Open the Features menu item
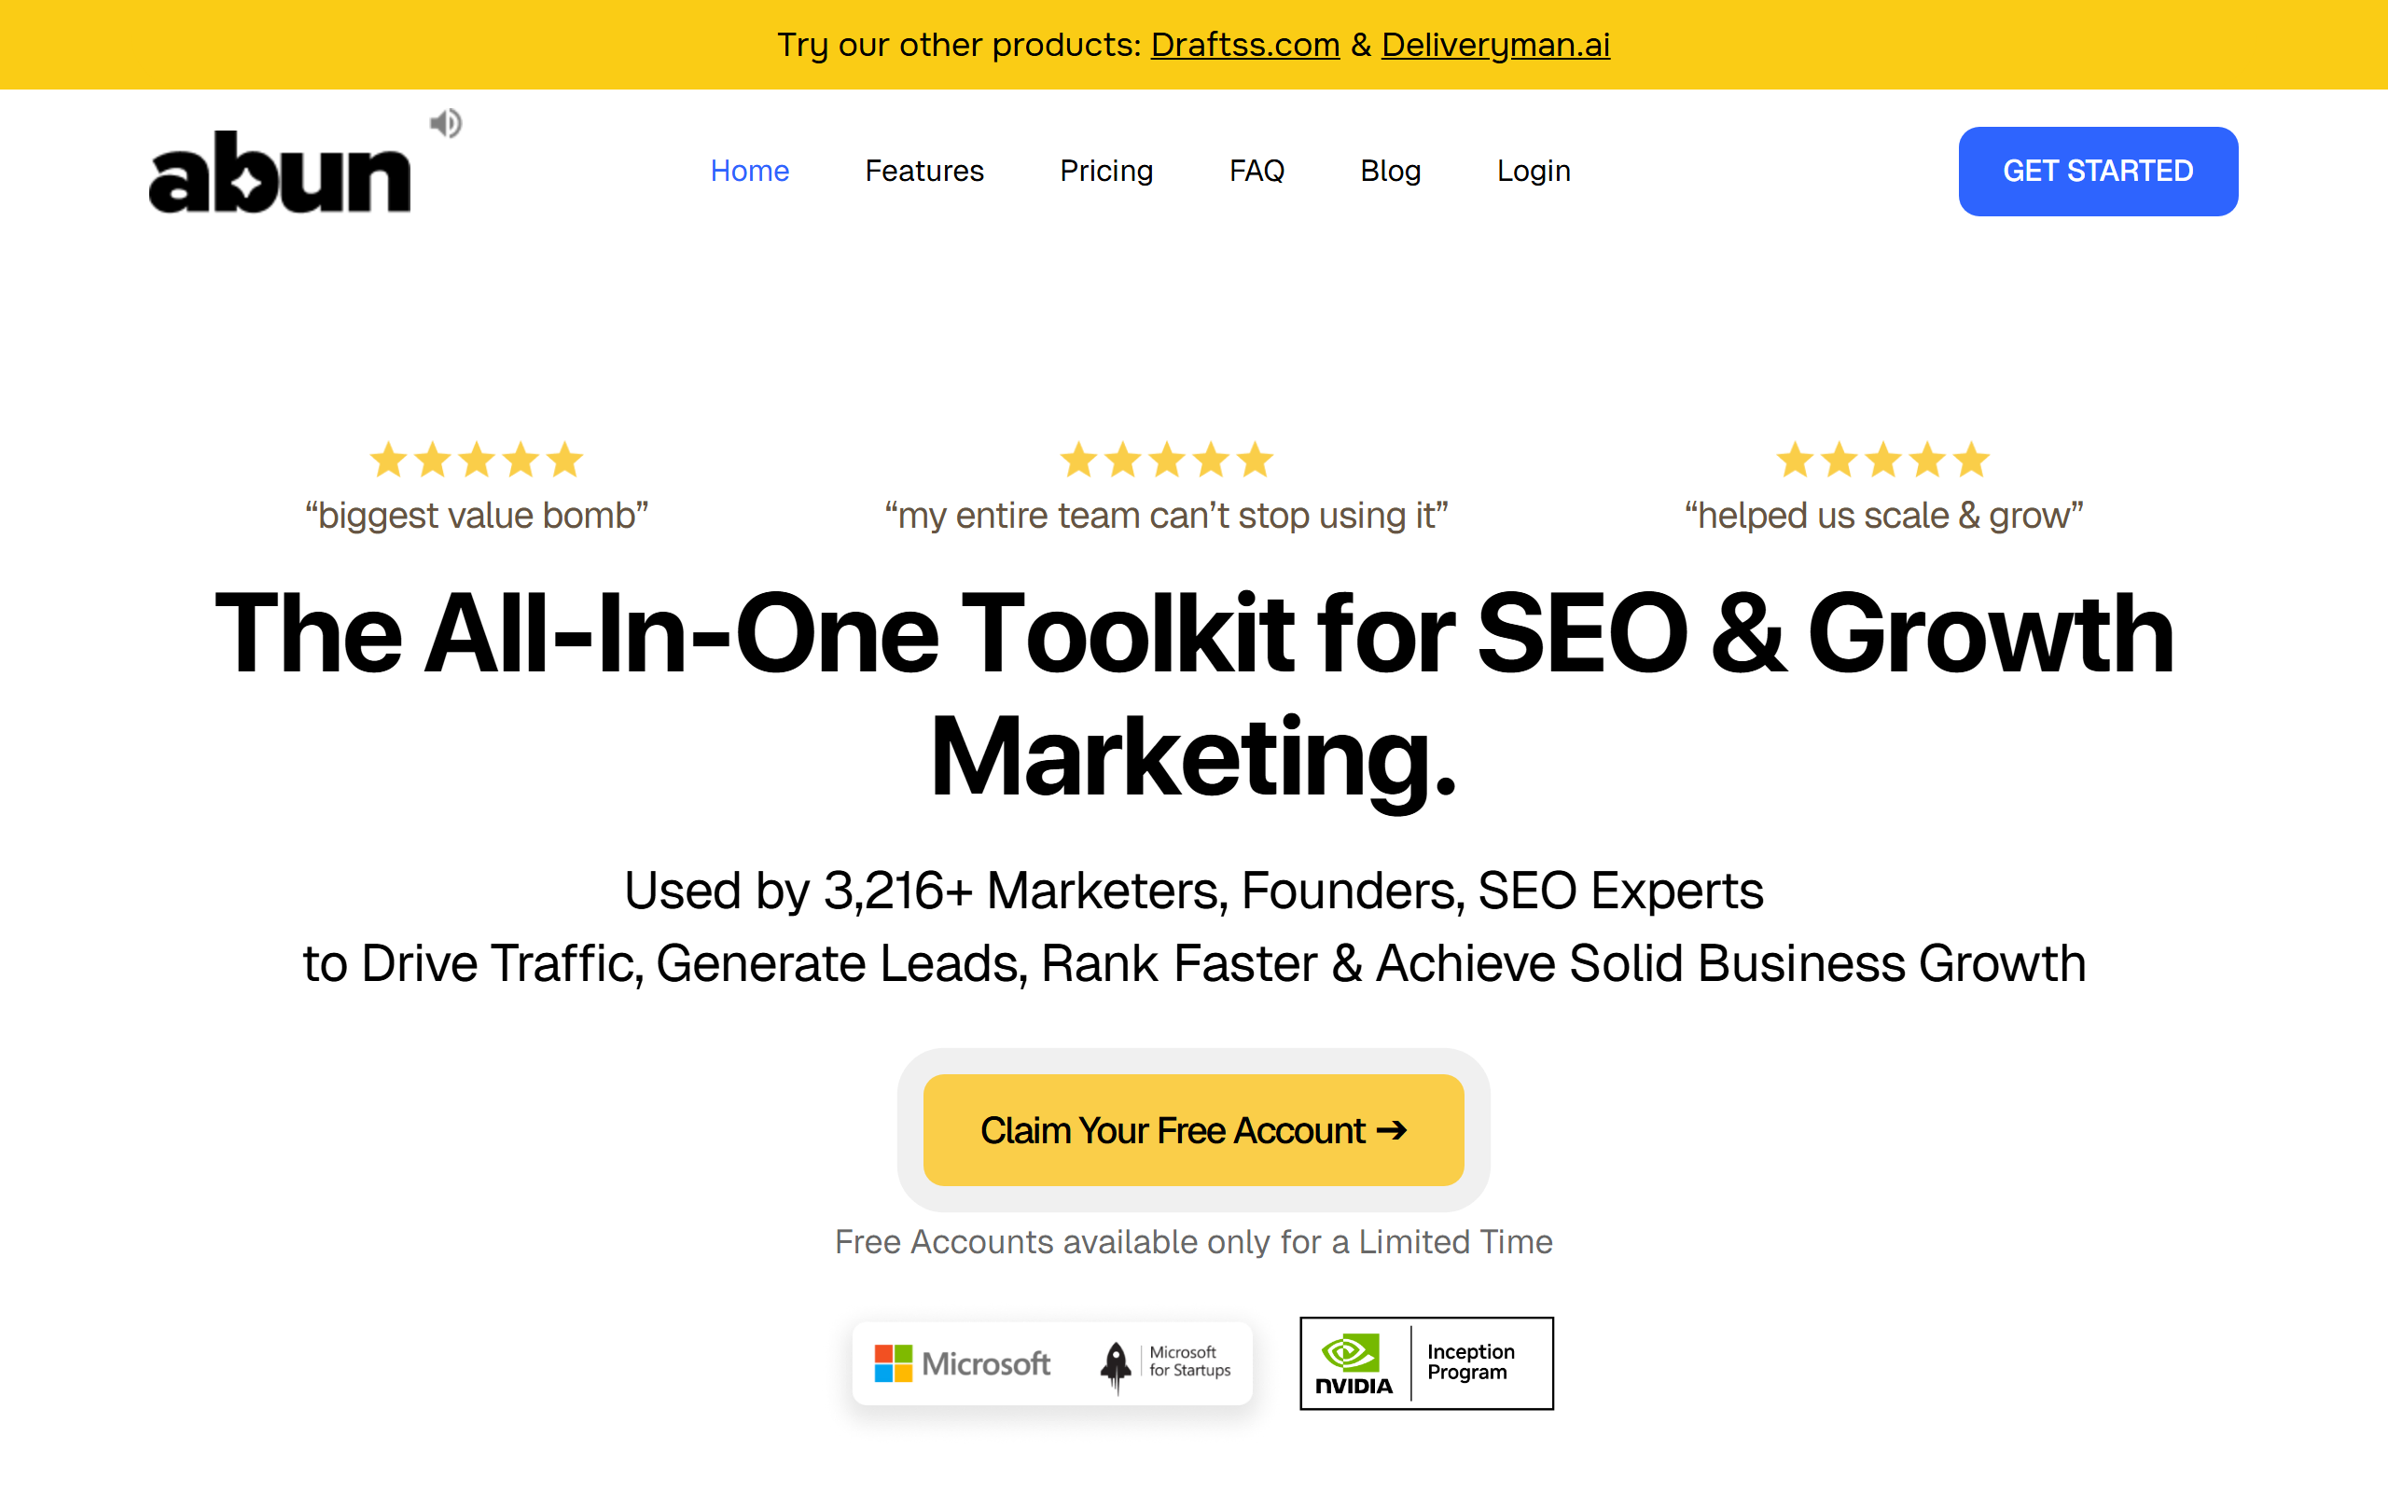This screenshot has height=1492, width=2388. pos(924,171)
